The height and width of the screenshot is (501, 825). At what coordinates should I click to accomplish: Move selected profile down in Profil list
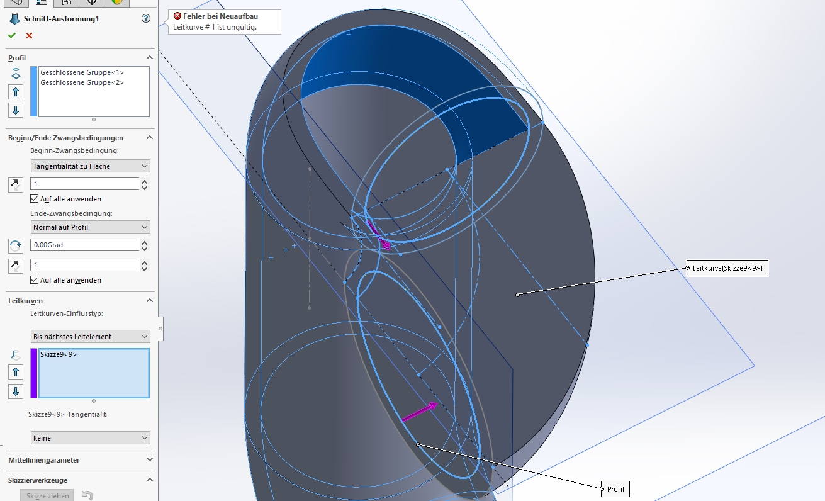pos(16,110)
